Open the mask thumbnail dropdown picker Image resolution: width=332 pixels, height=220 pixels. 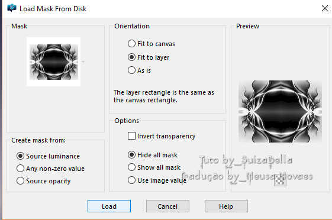83,62
